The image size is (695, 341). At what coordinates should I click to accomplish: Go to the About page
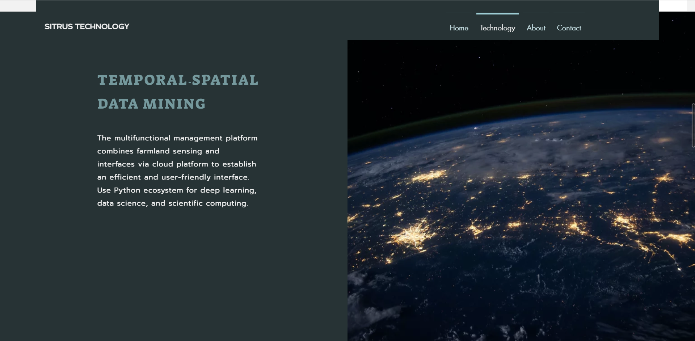536,28
